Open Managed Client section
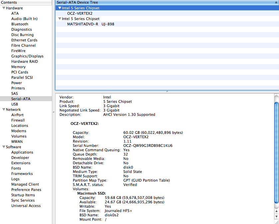The width and height of the screenshot is (279, 224). point(25,184)
